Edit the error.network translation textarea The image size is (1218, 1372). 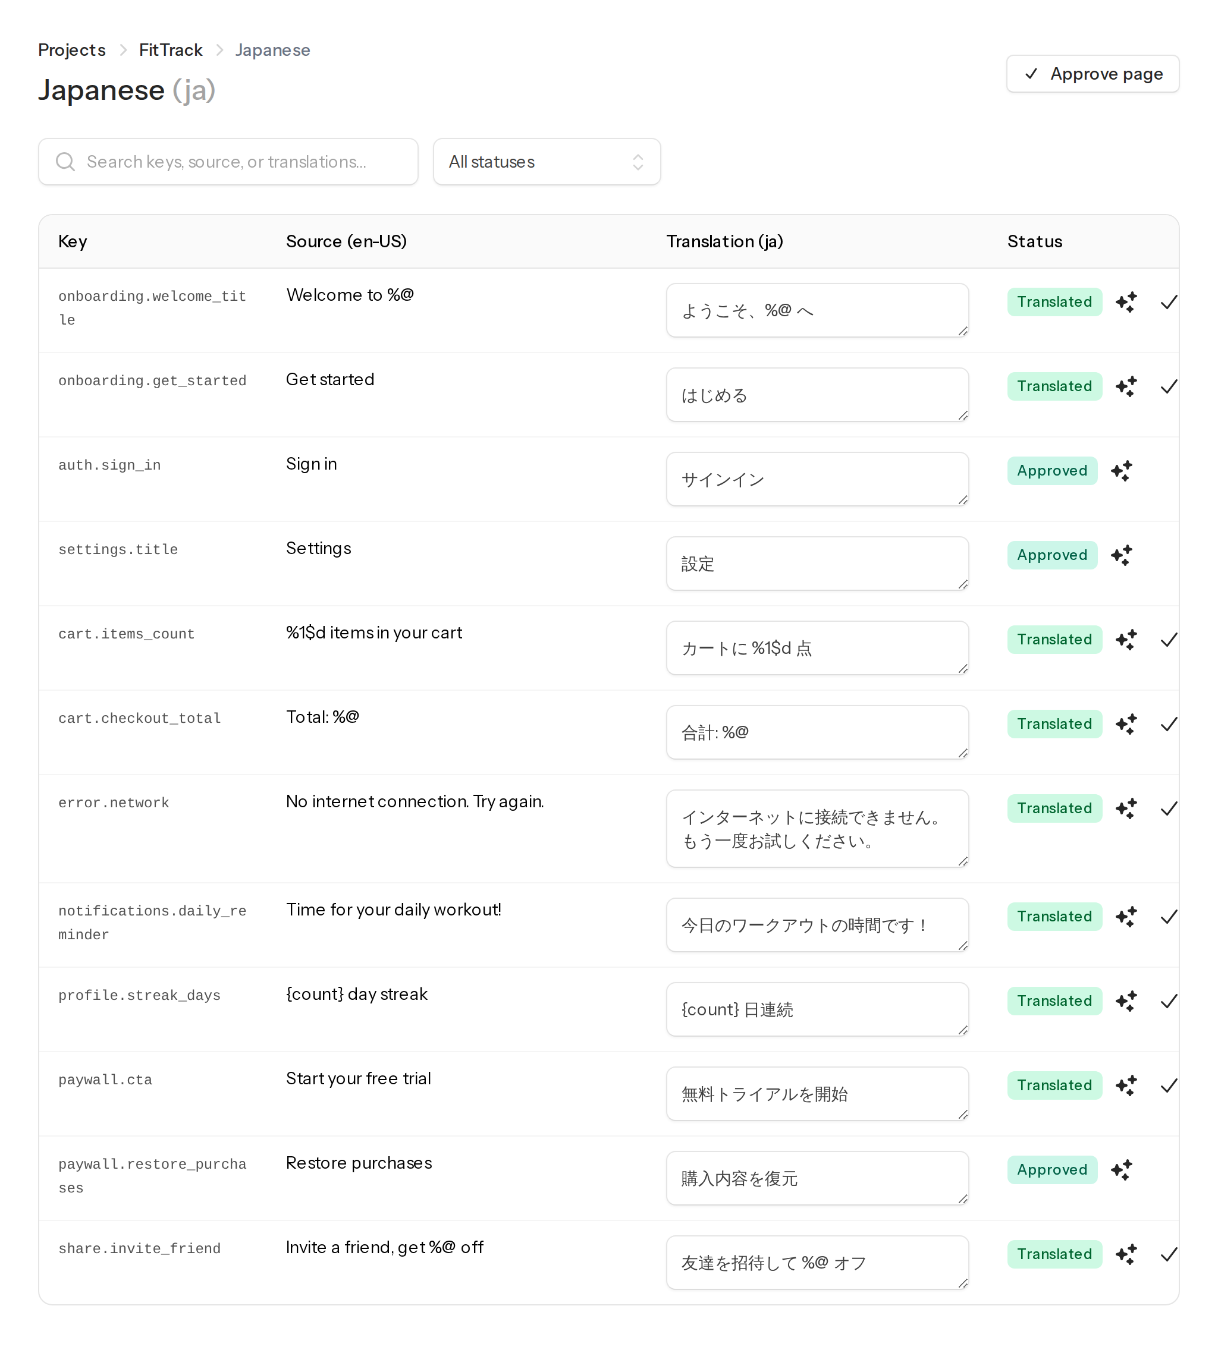pos(817,829)
